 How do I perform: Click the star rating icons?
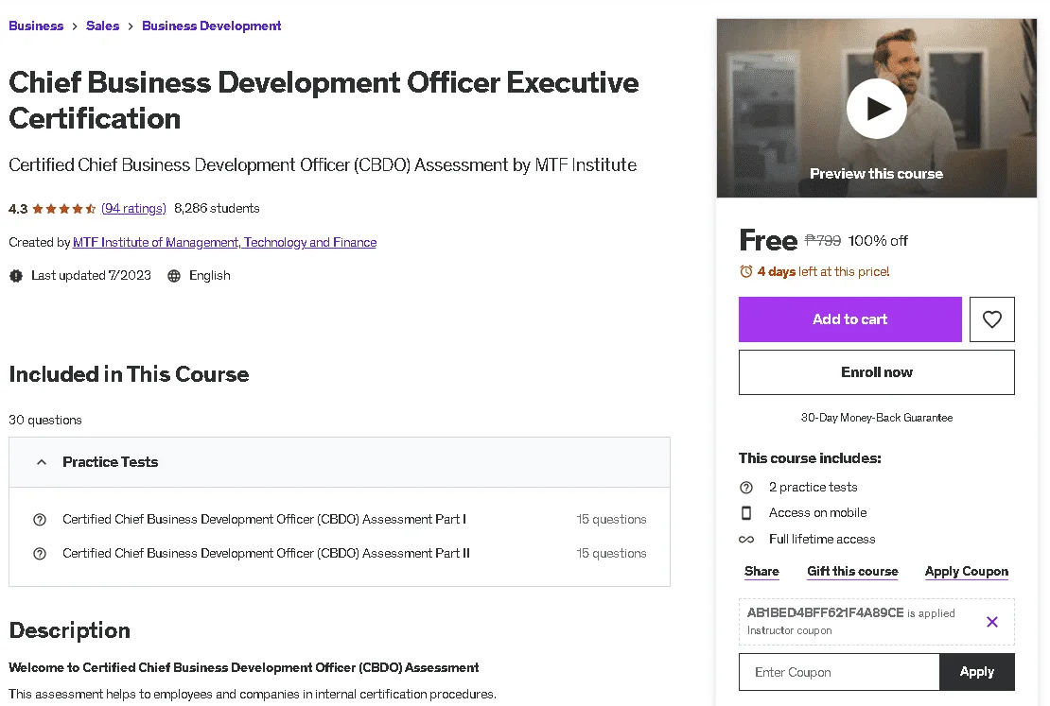pyautogui.click(x=64, y=209)
